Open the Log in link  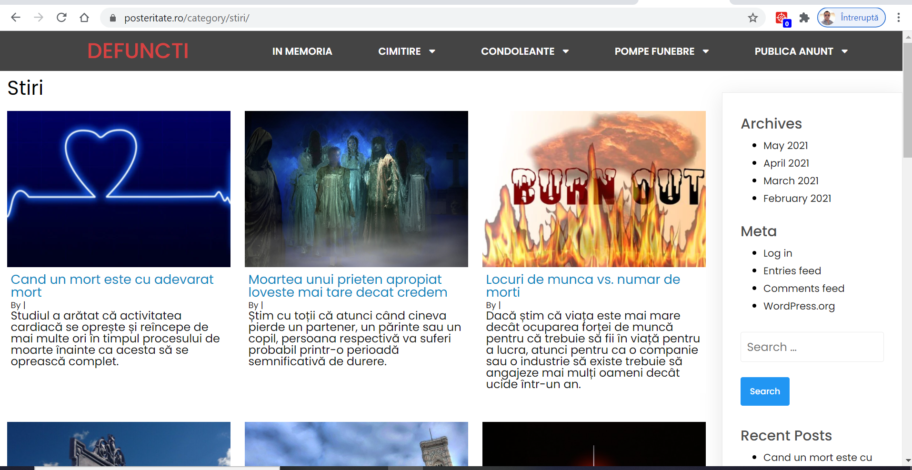point(777,253)
